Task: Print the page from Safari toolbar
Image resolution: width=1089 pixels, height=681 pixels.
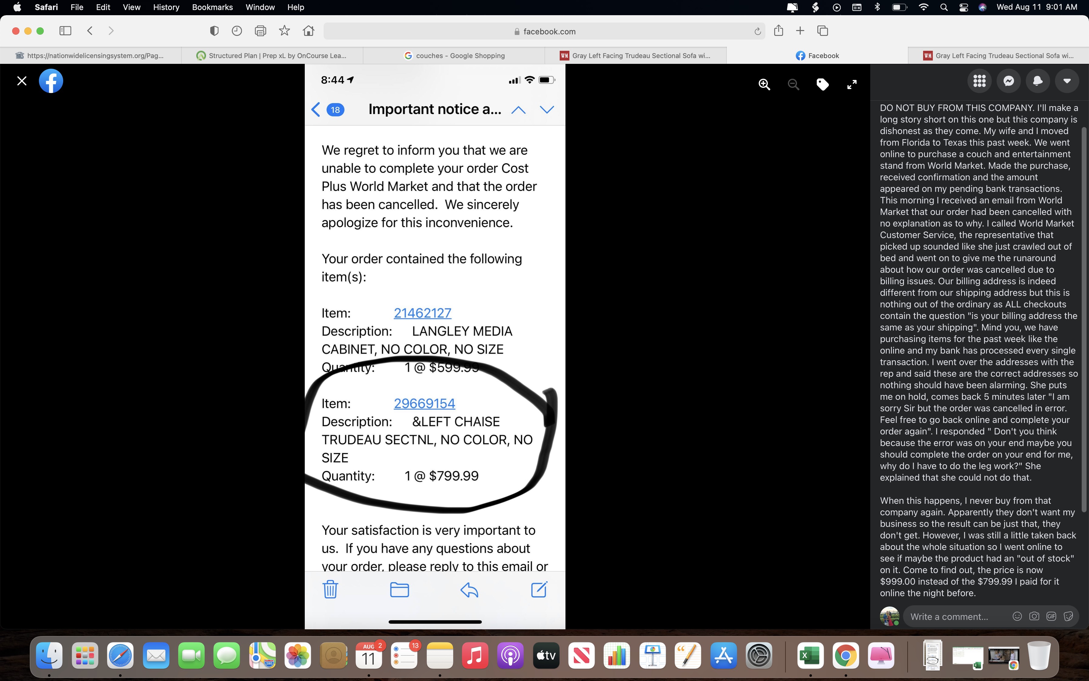Action: (260, 31)
